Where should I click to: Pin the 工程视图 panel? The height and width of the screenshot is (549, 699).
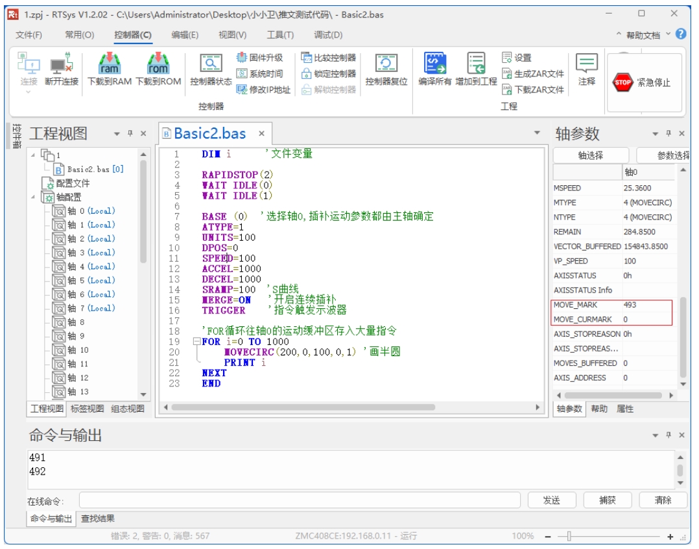130,133
